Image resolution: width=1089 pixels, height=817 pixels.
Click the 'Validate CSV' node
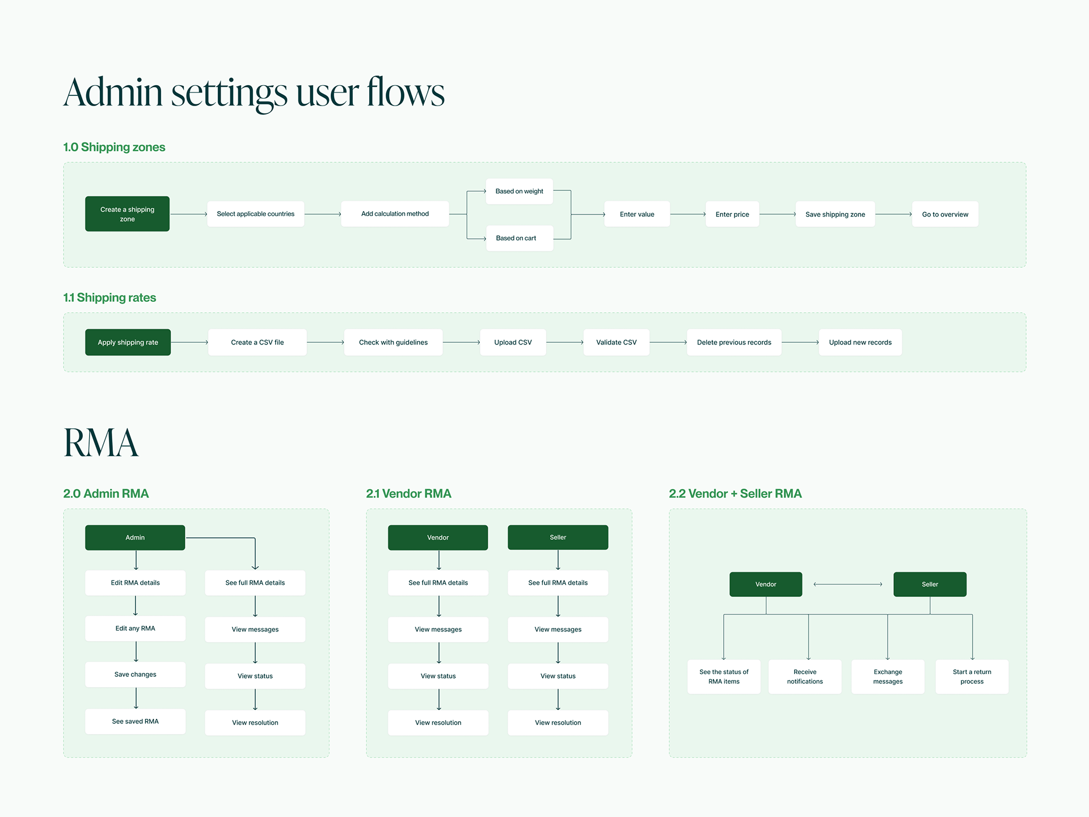point(616,342)
